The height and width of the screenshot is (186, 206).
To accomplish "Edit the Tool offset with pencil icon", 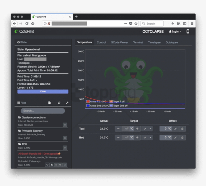I will 175,129.
